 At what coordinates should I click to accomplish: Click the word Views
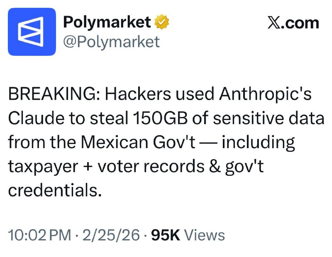pos(205,235)
